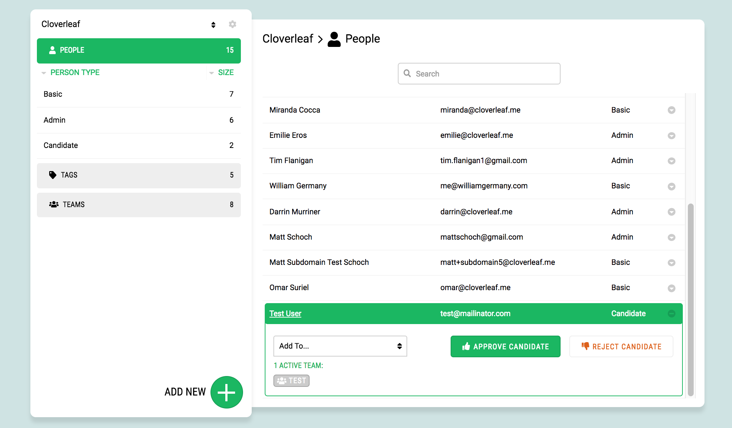
Task: Click mattschoch@gmail.com email
Action: [482, 237]
